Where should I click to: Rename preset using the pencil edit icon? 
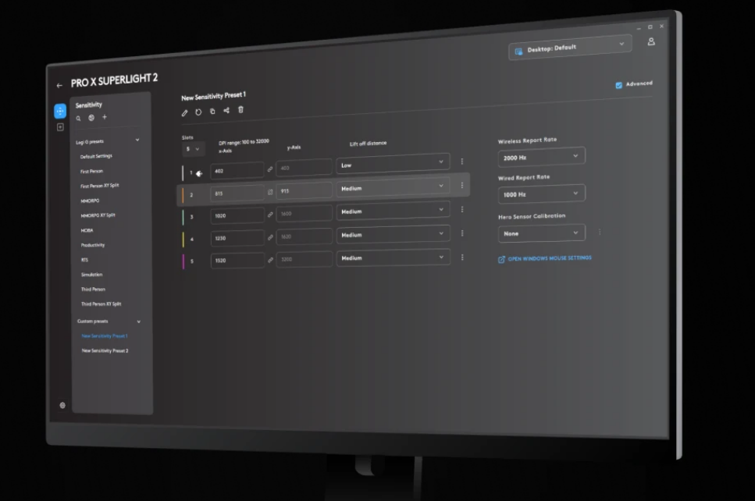[184, 113]
